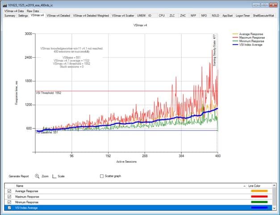Switch to the Summary tab
Image resolution: width=280 pixels, height=215 pixels.
10,16
